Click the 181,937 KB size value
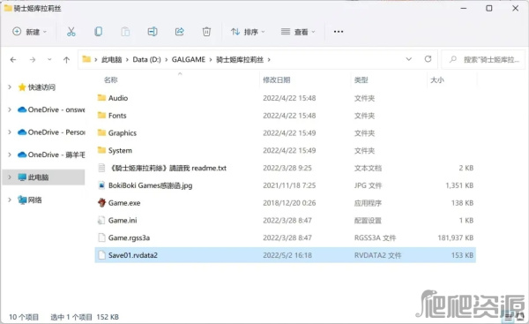The image size is (529, 324). (456, 237)
